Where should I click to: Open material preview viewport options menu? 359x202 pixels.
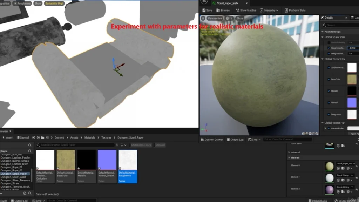(203, 18)
